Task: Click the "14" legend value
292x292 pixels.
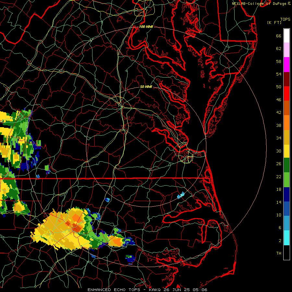Action: tap(279, 202)
